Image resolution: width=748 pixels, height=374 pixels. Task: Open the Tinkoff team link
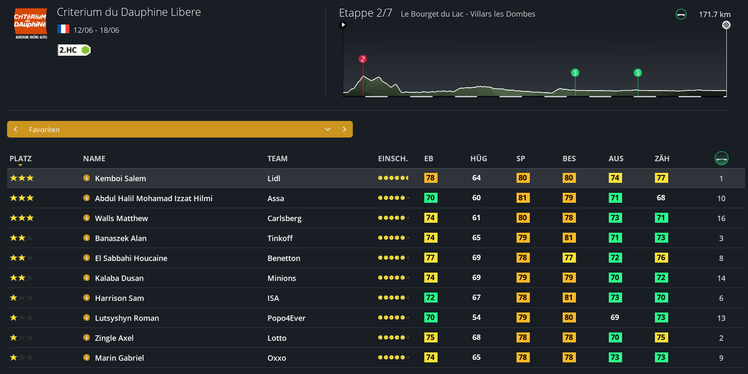click(280, 238)
